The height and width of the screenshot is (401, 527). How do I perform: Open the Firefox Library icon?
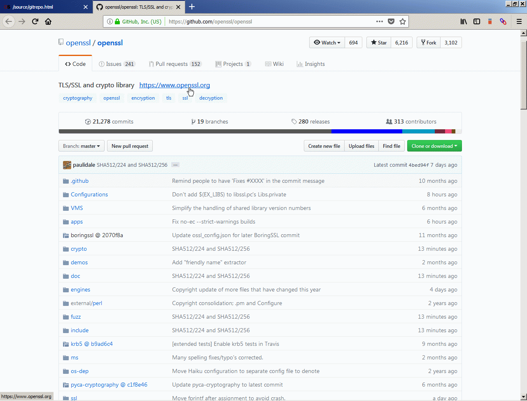tap(464, 22)
